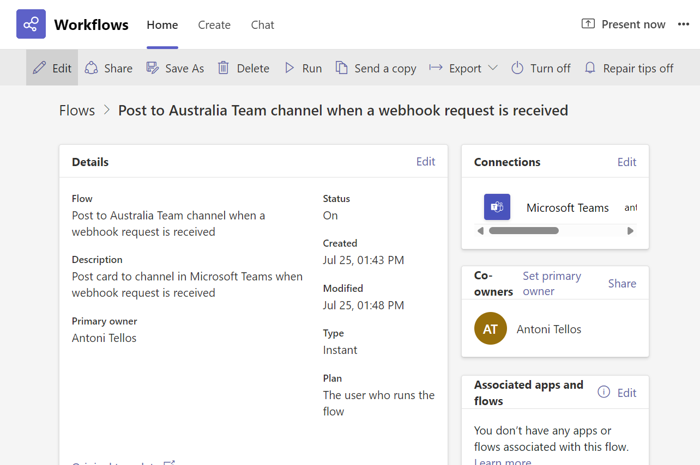Image resolution: width=700 pixels, height=465 pixels.
Task: Click the info icon beside Associated apps
Action: [604, 391]
